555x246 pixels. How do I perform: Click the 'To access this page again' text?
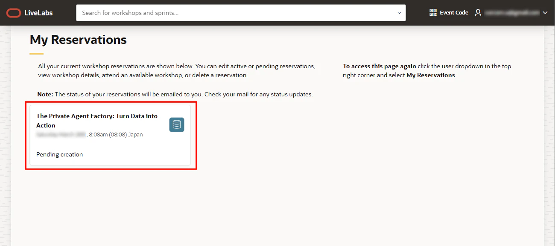pos(380,66)
